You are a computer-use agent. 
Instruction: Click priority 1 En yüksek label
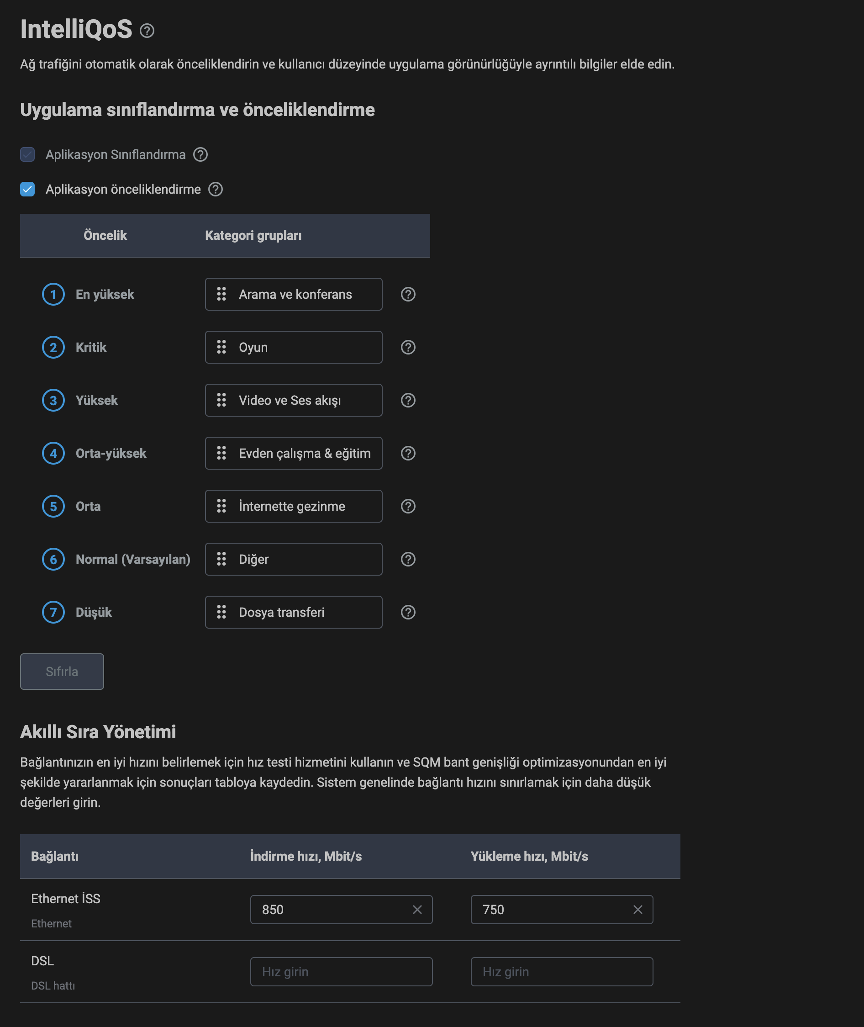105,294
